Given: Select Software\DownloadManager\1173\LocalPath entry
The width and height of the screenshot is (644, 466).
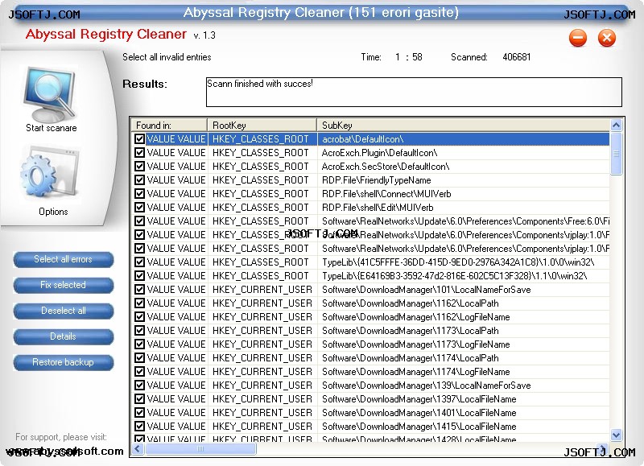Looking at the screenshot, I should tap(370, 331).
